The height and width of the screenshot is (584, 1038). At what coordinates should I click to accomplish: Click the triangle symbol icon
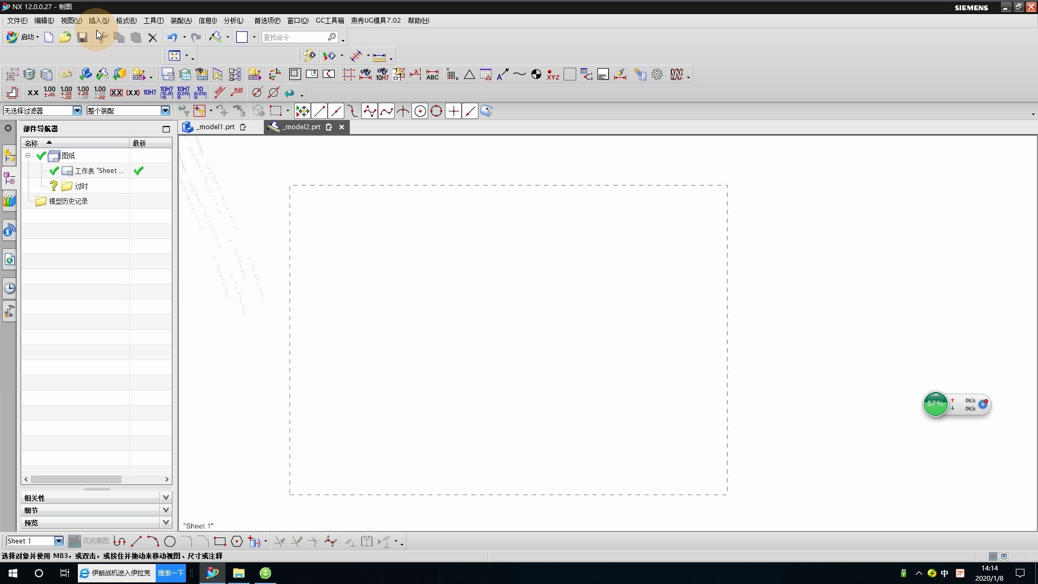[469, 75]
